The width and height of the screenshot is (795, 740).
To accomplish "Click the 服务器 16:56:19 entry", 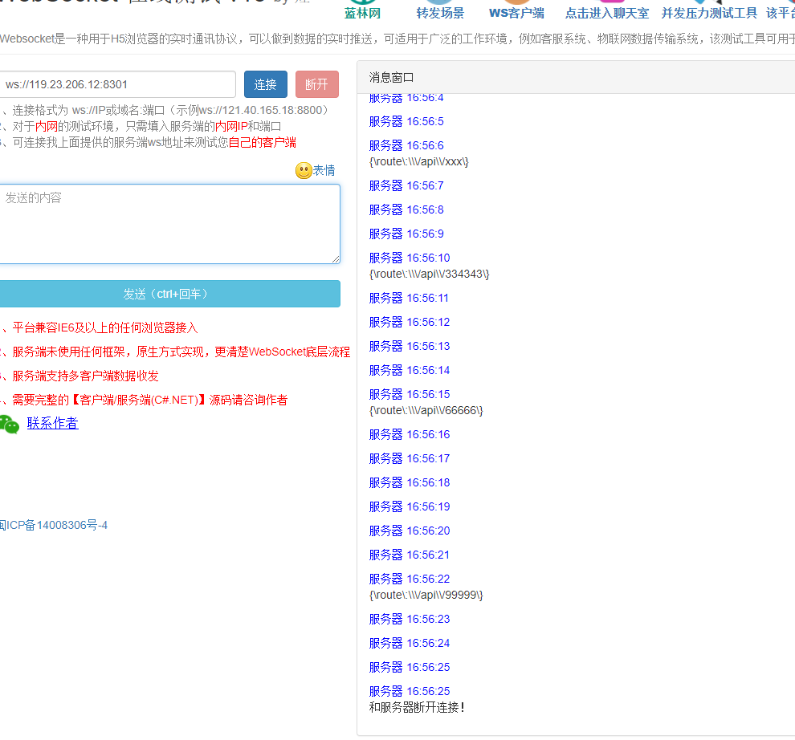I will 410,507.
